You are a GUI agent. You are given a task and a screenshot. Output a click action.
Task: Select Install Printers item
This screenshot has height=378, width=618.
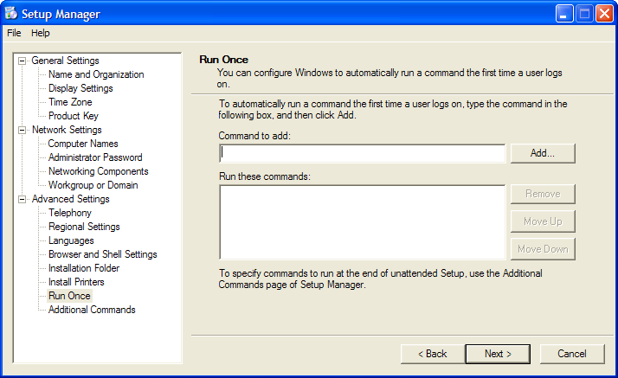pyautogui.click(x=76, y=282)
